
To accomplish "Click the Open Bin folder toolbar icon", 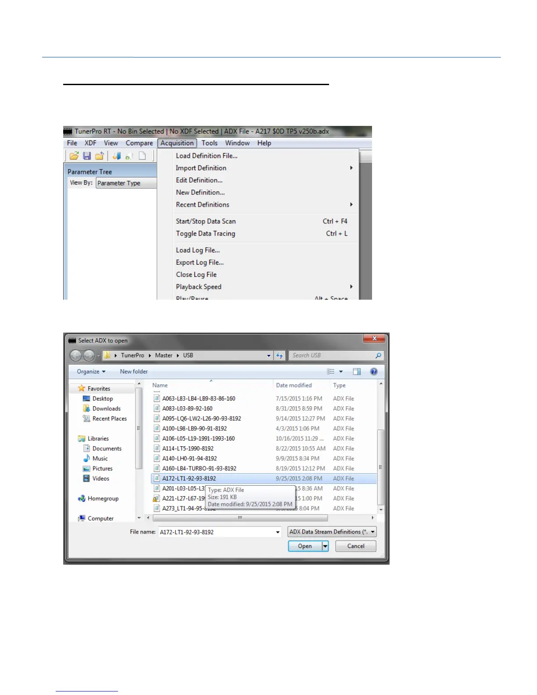I will click(74, 156).
